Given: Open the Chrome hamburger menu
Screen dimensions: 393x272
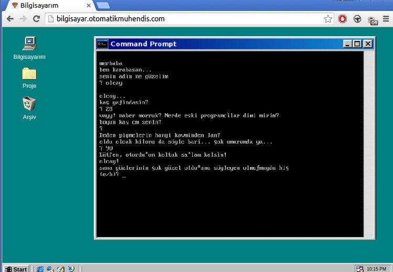Looking at the screenshot, I should click(386, 19).
